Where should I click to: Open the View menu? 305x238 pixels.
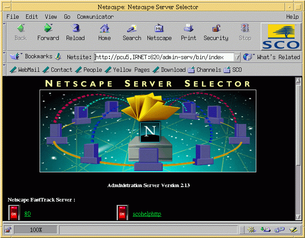point(51,17)
